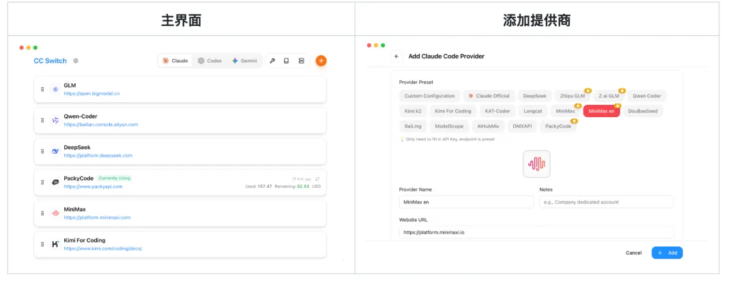This screenshot has height=286, width=737.
Task: Select the Kimi k2 preset
Action: click(413, 112)
